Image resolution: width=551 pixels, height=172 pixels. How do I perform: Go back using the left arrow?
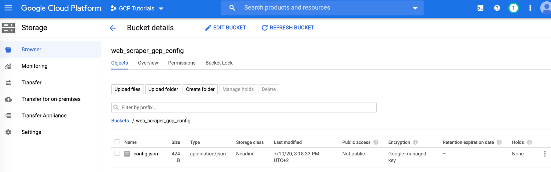click(113, 28)
